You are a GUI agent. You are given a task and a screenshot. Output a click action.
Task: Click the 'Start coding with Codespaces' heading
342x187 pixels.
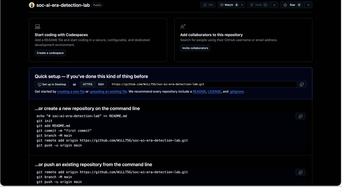[61, 35]
